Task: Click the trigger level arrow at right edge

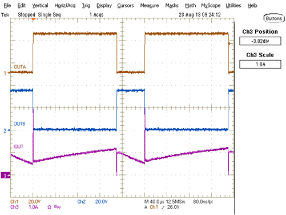Action: [231, 43]
